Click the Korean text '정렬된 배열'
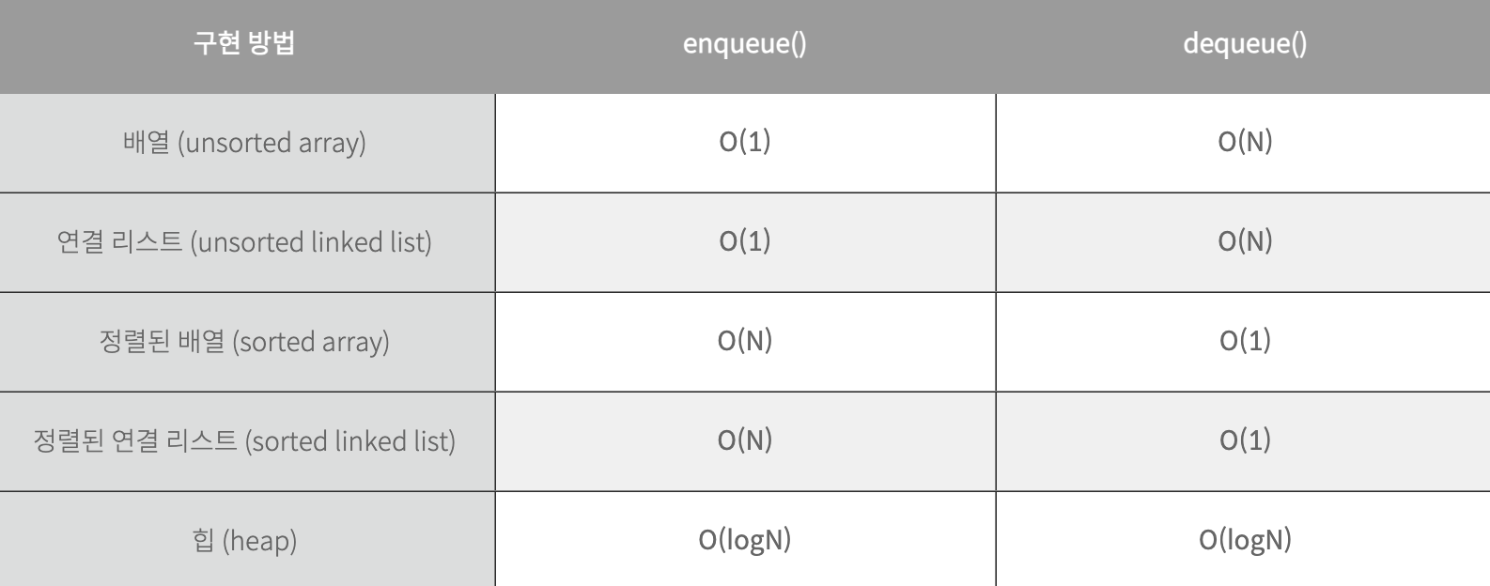This screenshot has width=1490, height=586. point(162,341)
